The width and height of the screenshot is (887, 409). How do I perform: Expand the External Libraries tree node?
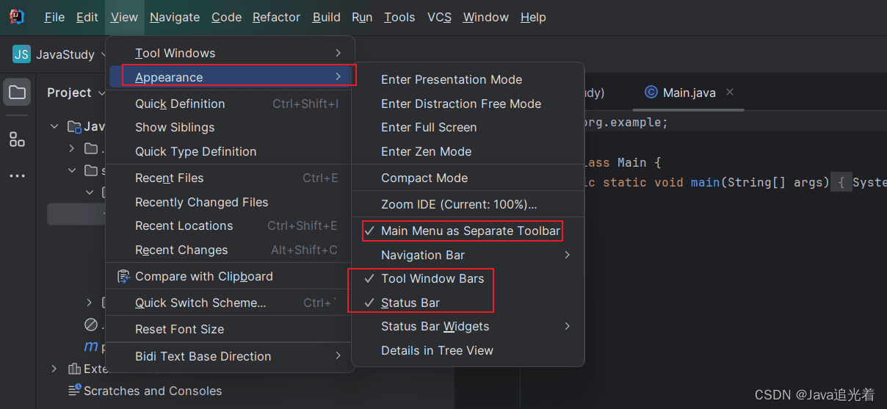coord(54,369)
